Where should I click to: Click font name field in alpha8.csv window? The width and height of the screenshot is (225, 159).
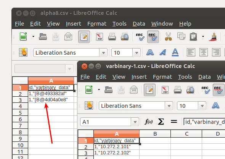point(66,53)
